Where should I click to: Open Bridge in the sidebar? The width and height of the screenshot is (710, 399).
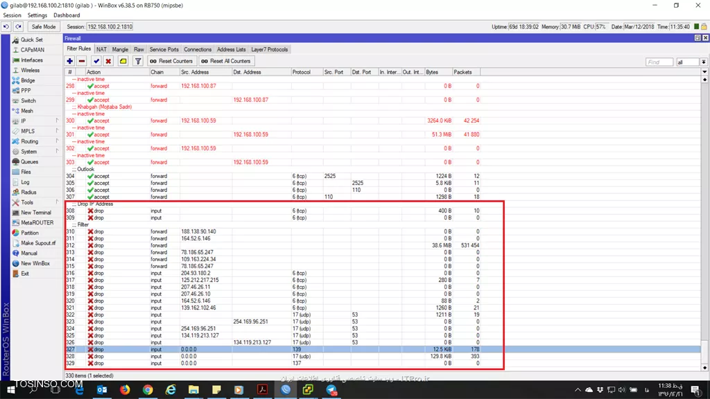click(x=28, y=80)
